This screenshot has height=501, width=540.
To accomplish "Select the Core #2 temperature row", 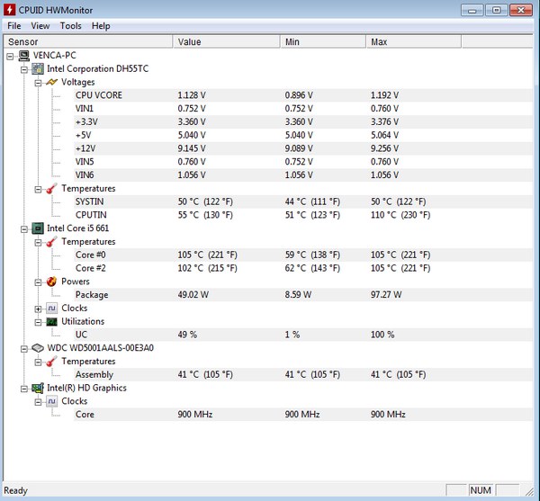I will pyautogui.click(x=303, y=268).
